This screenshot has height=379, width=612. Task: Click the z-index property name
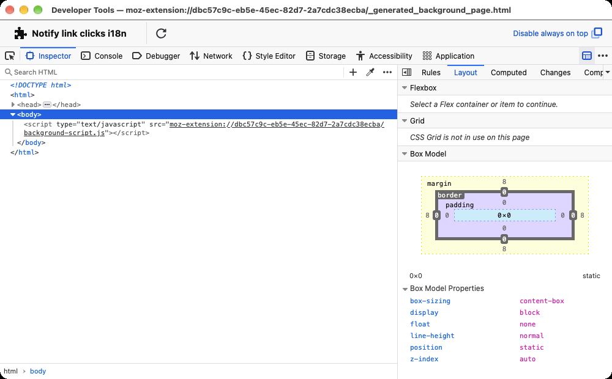424,359
